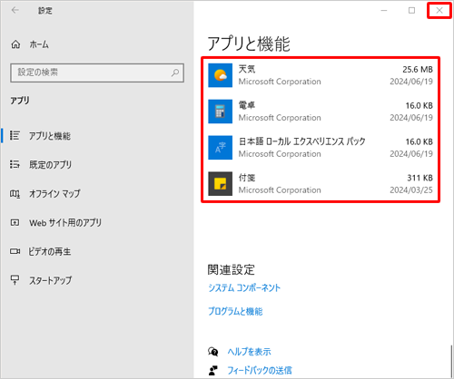454x379 pixels.
Task: Go to オフライン マップ settings
Action: [x=54, y=194]
